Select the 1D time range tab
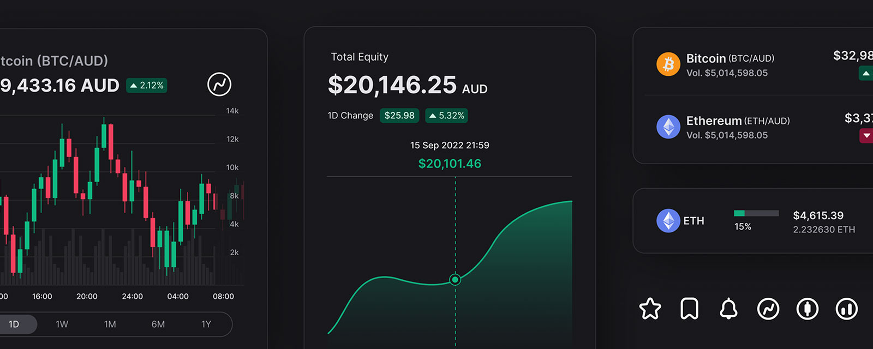Image resolution: width=873 pixels, height=349 pixels. [14, 324]
